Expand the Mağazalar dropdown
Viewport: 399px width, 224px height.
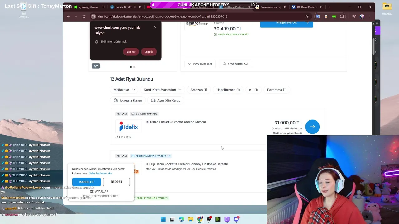[124, 90]
